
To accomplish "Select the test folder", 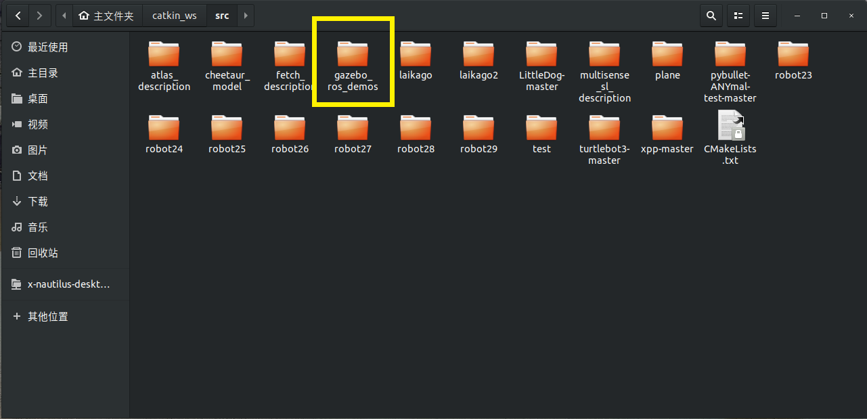I will (541, 134).
